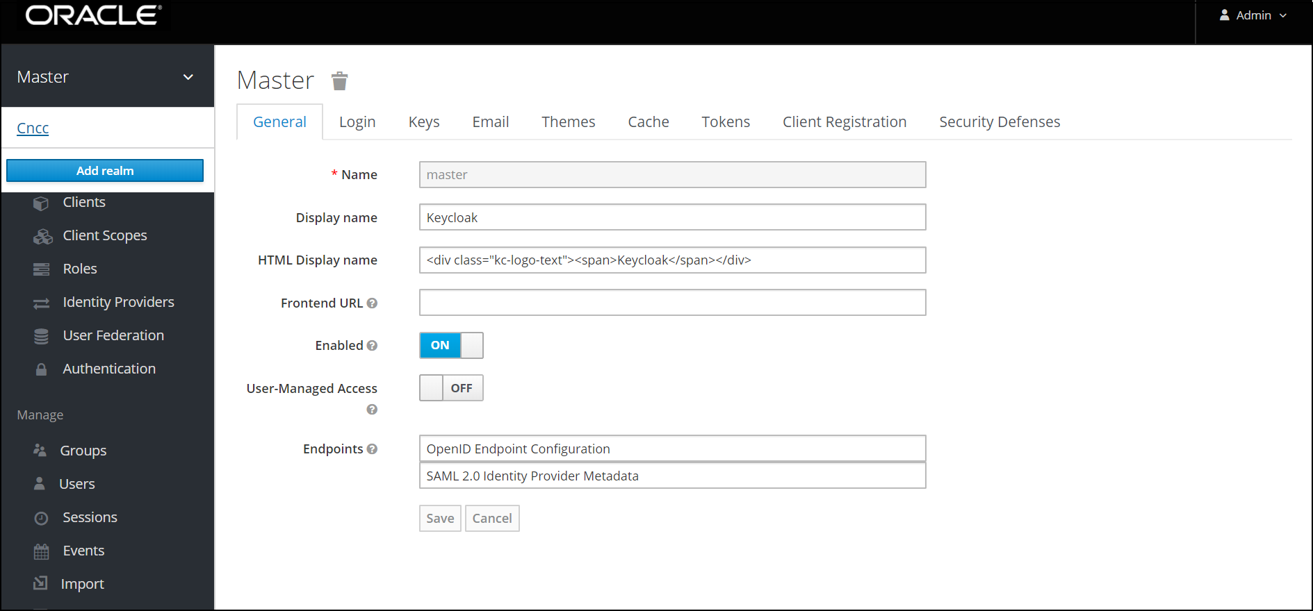The width and height of the screenshot is (1313, 611).
Task: Click the Cancel button
Action: (x=492, y=519)
